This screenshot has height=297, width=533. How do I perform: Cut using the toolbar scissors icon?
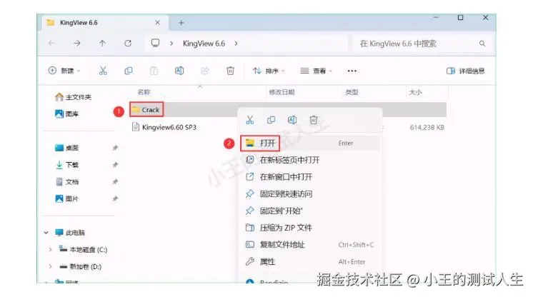[103, 71]
